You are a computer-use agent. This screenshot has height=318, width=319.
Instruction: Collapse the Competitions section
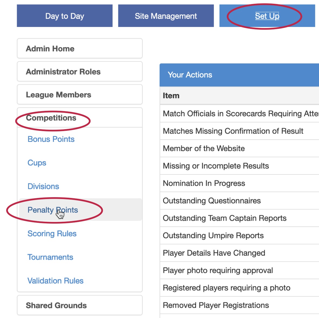(80, 118)
